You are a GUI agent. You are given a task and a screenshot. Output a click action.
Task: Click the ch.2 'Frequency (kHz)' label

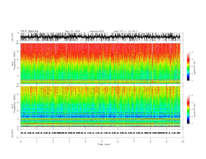click(15, 103)
